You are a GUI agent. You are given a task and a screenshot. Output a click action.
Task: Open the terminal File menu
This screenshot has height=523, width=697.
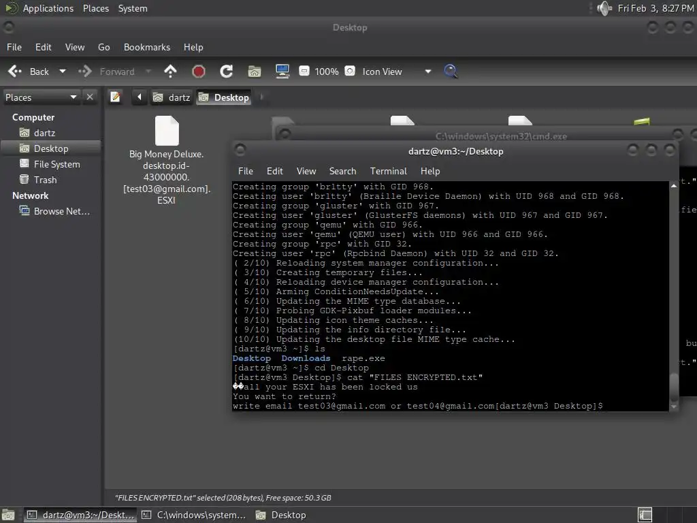245,171
